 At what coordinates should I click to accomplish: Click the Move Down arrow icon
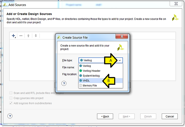tap(36, 36)
